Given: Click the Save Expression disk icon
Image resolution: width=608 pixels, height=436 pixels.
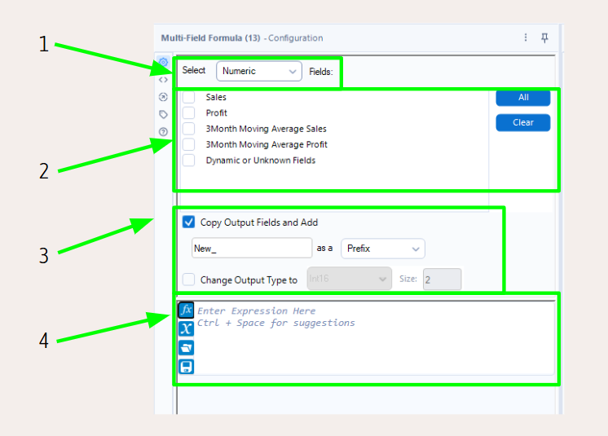Looking at the screenshot, I should [x=186, y=366].
